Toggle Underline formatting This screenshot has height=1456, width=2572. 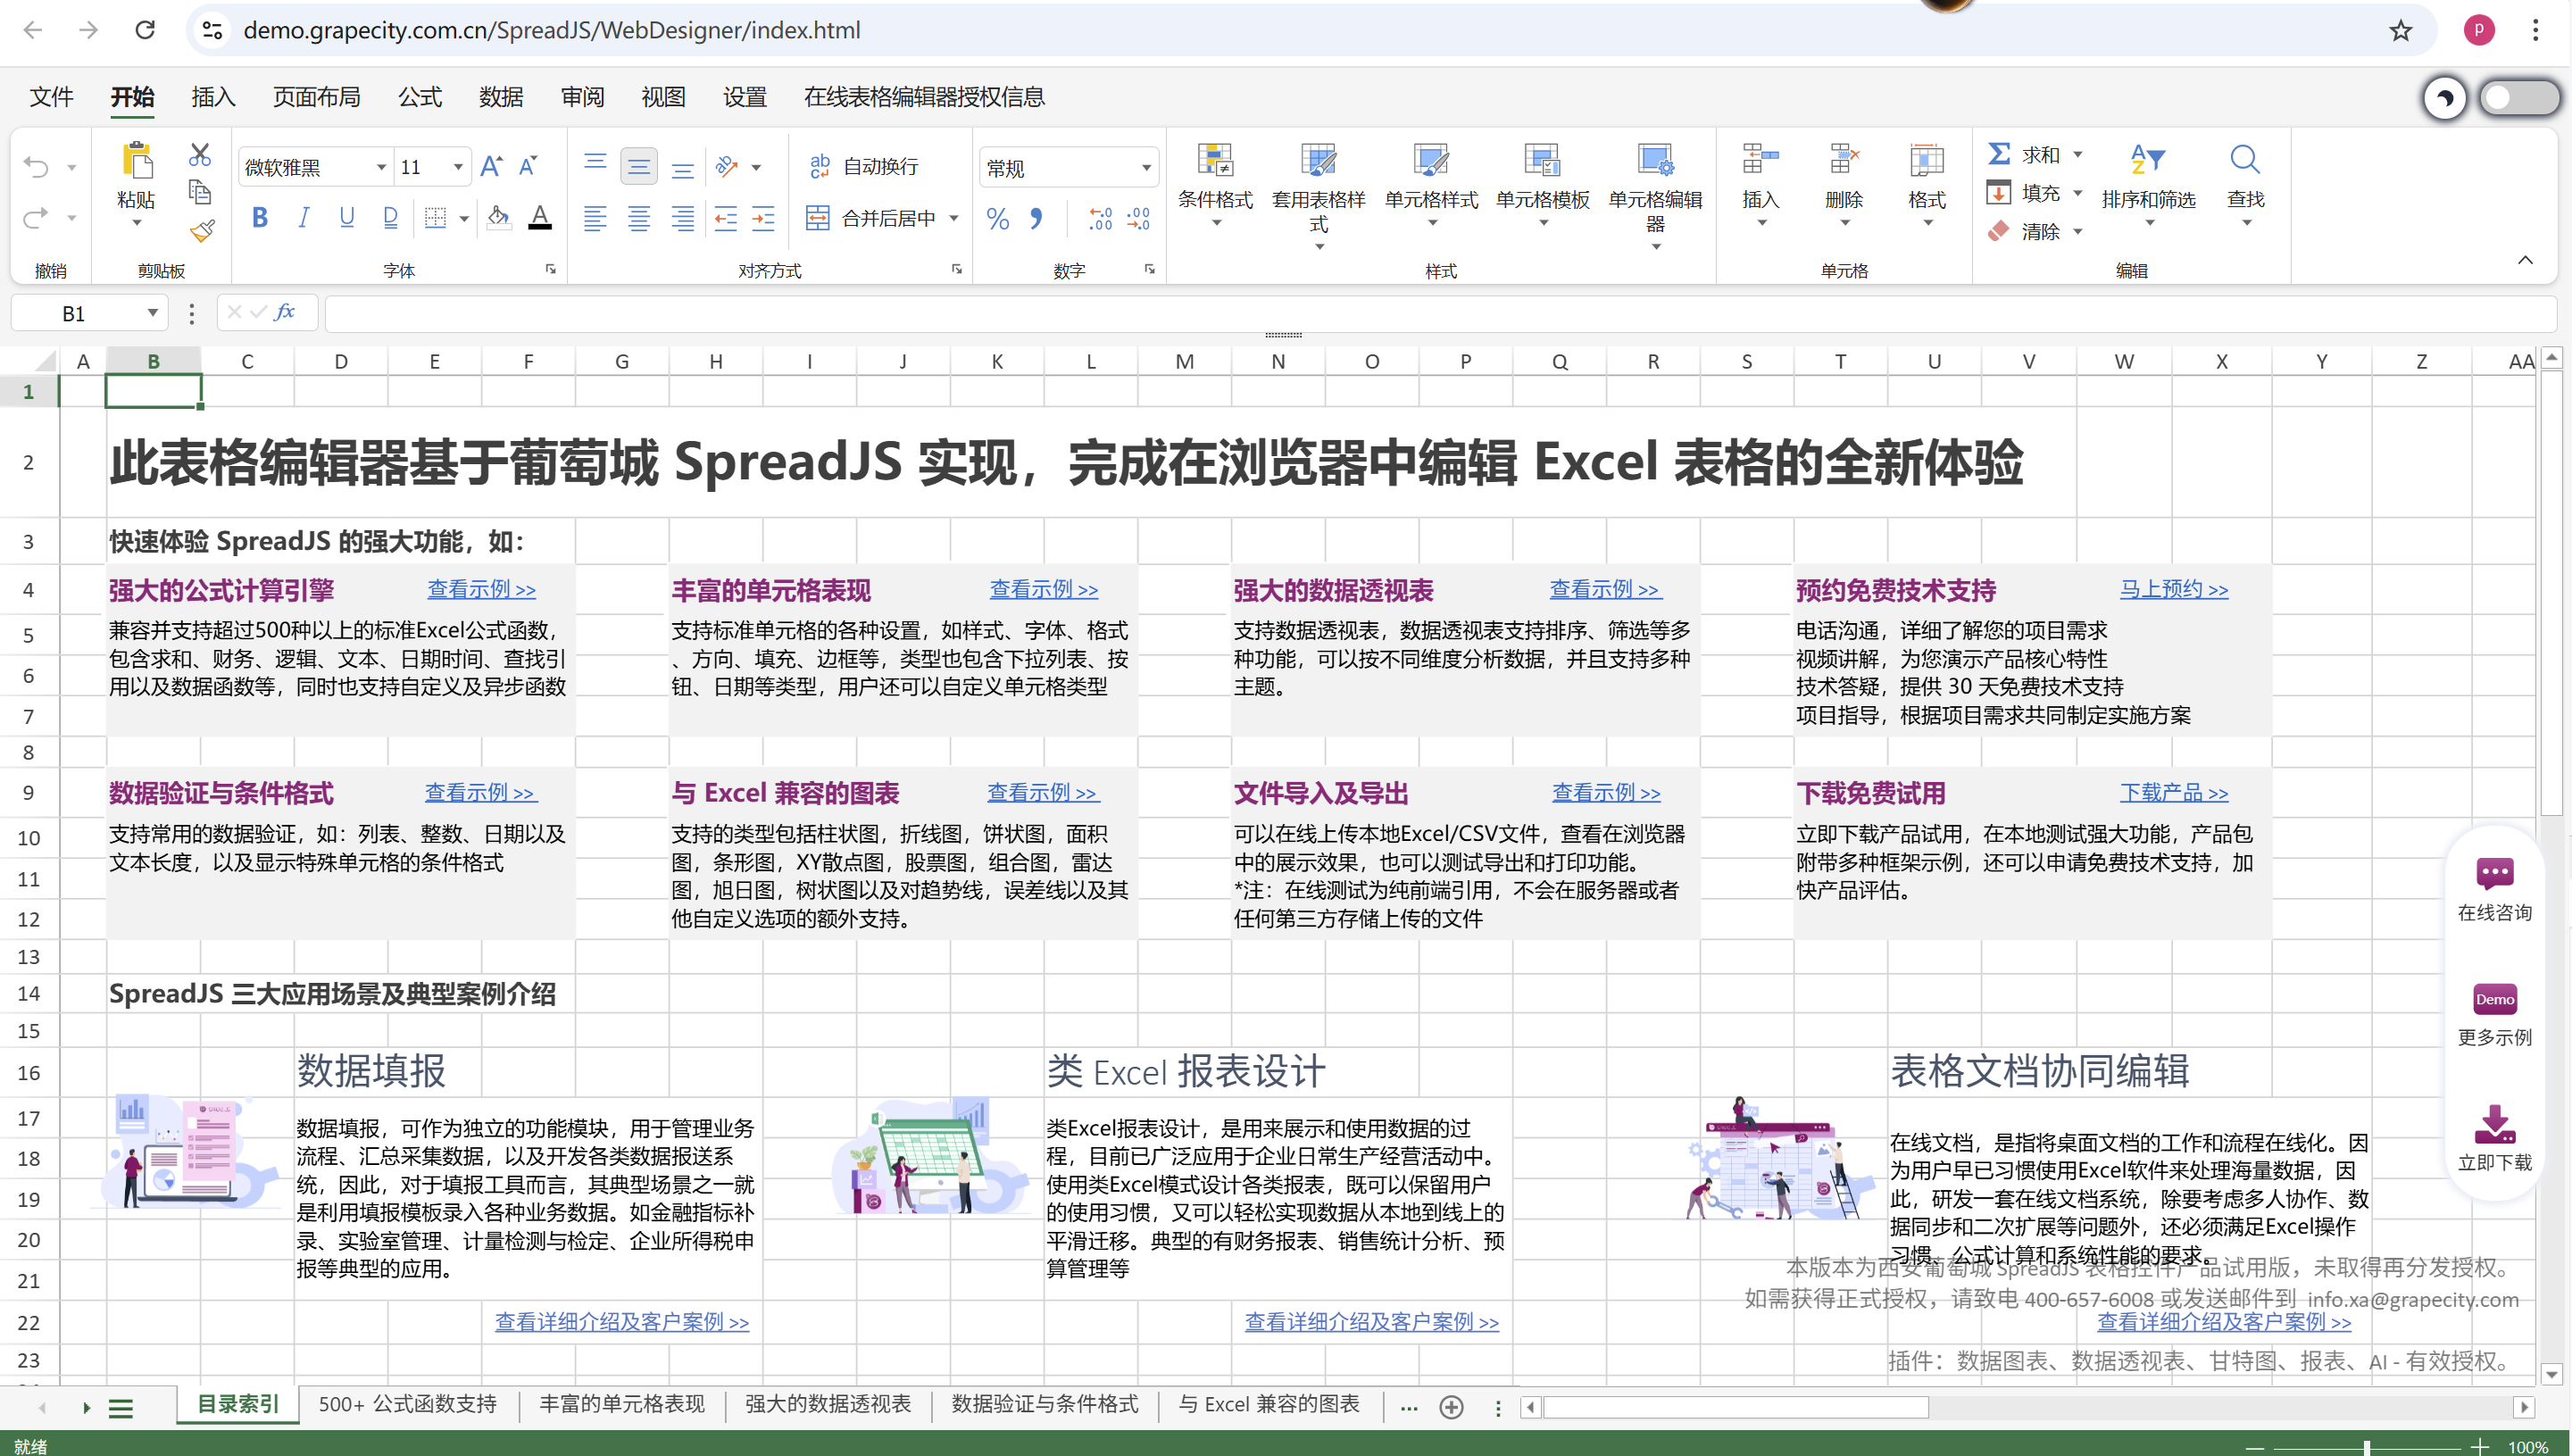tap(347, 218)
